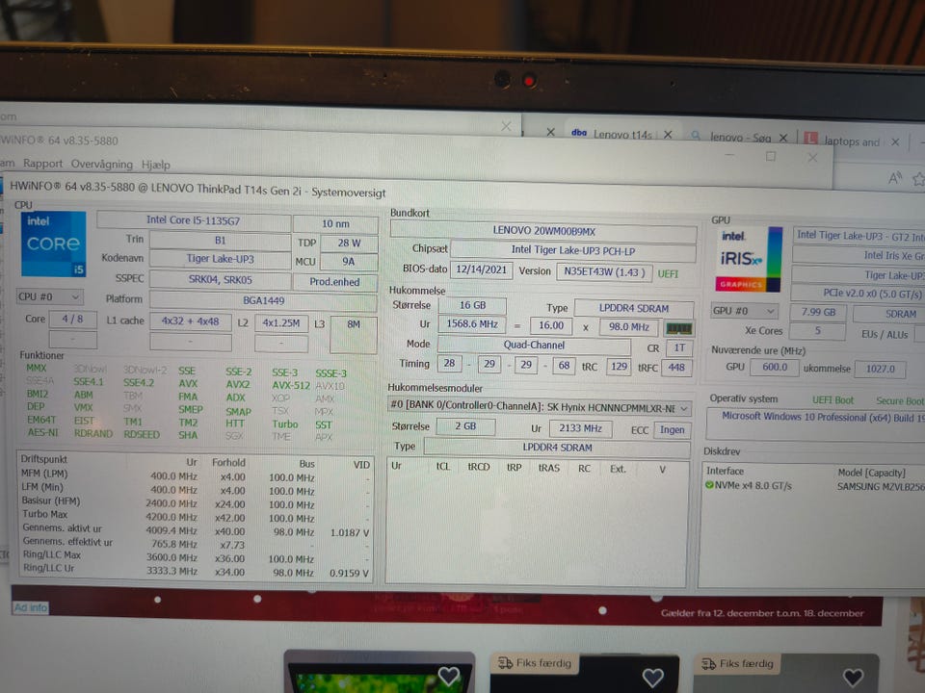Click the 4 / 8 core count field

[x=72, y=320]
